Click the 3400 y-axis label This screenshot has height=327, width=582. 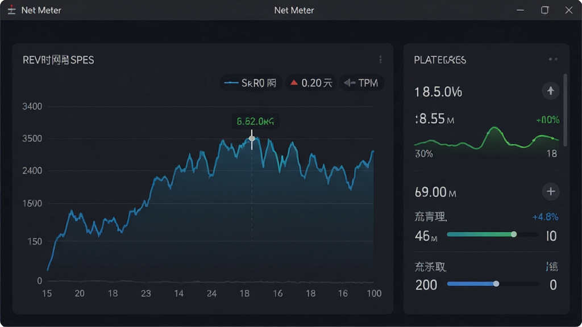[32, 107]
